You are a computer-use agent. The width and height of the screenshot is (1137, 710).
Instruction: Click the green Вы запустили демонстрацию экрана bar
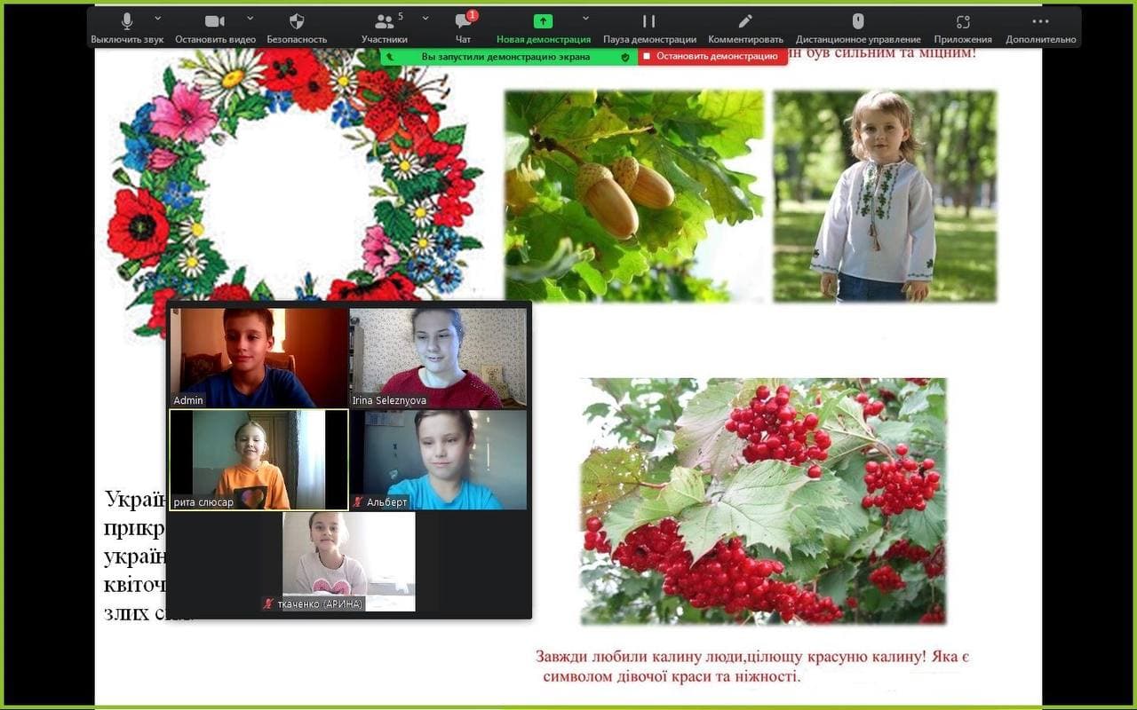tap(505, 57)
